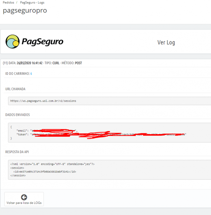
Task: Click the TIPO: CURL label
Action: click(52, 63)
